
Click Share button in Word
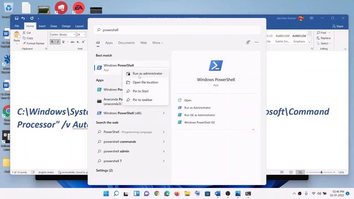pos(338,27)
